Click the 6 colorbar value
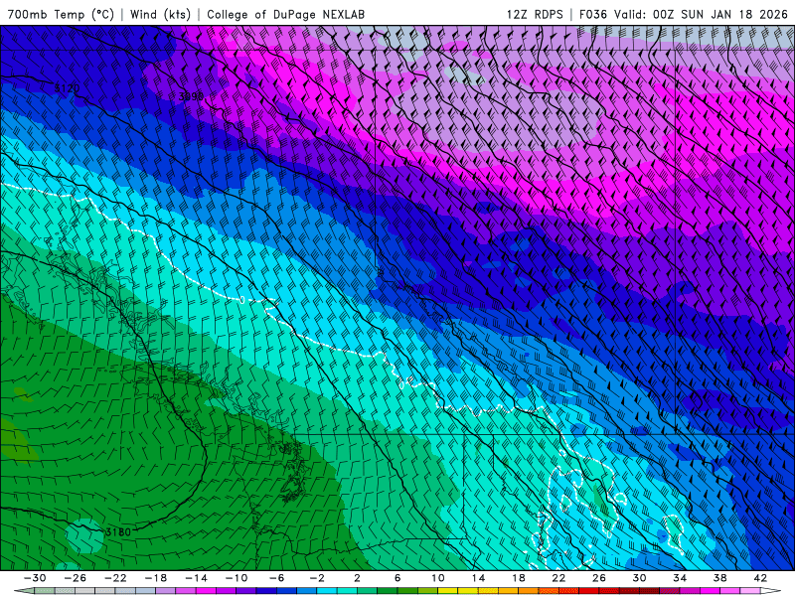Viewport: 795px width, 596px height. pos(397,578)
